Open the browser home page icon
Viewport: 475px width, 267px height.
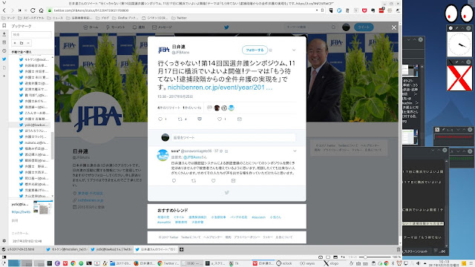42,10
